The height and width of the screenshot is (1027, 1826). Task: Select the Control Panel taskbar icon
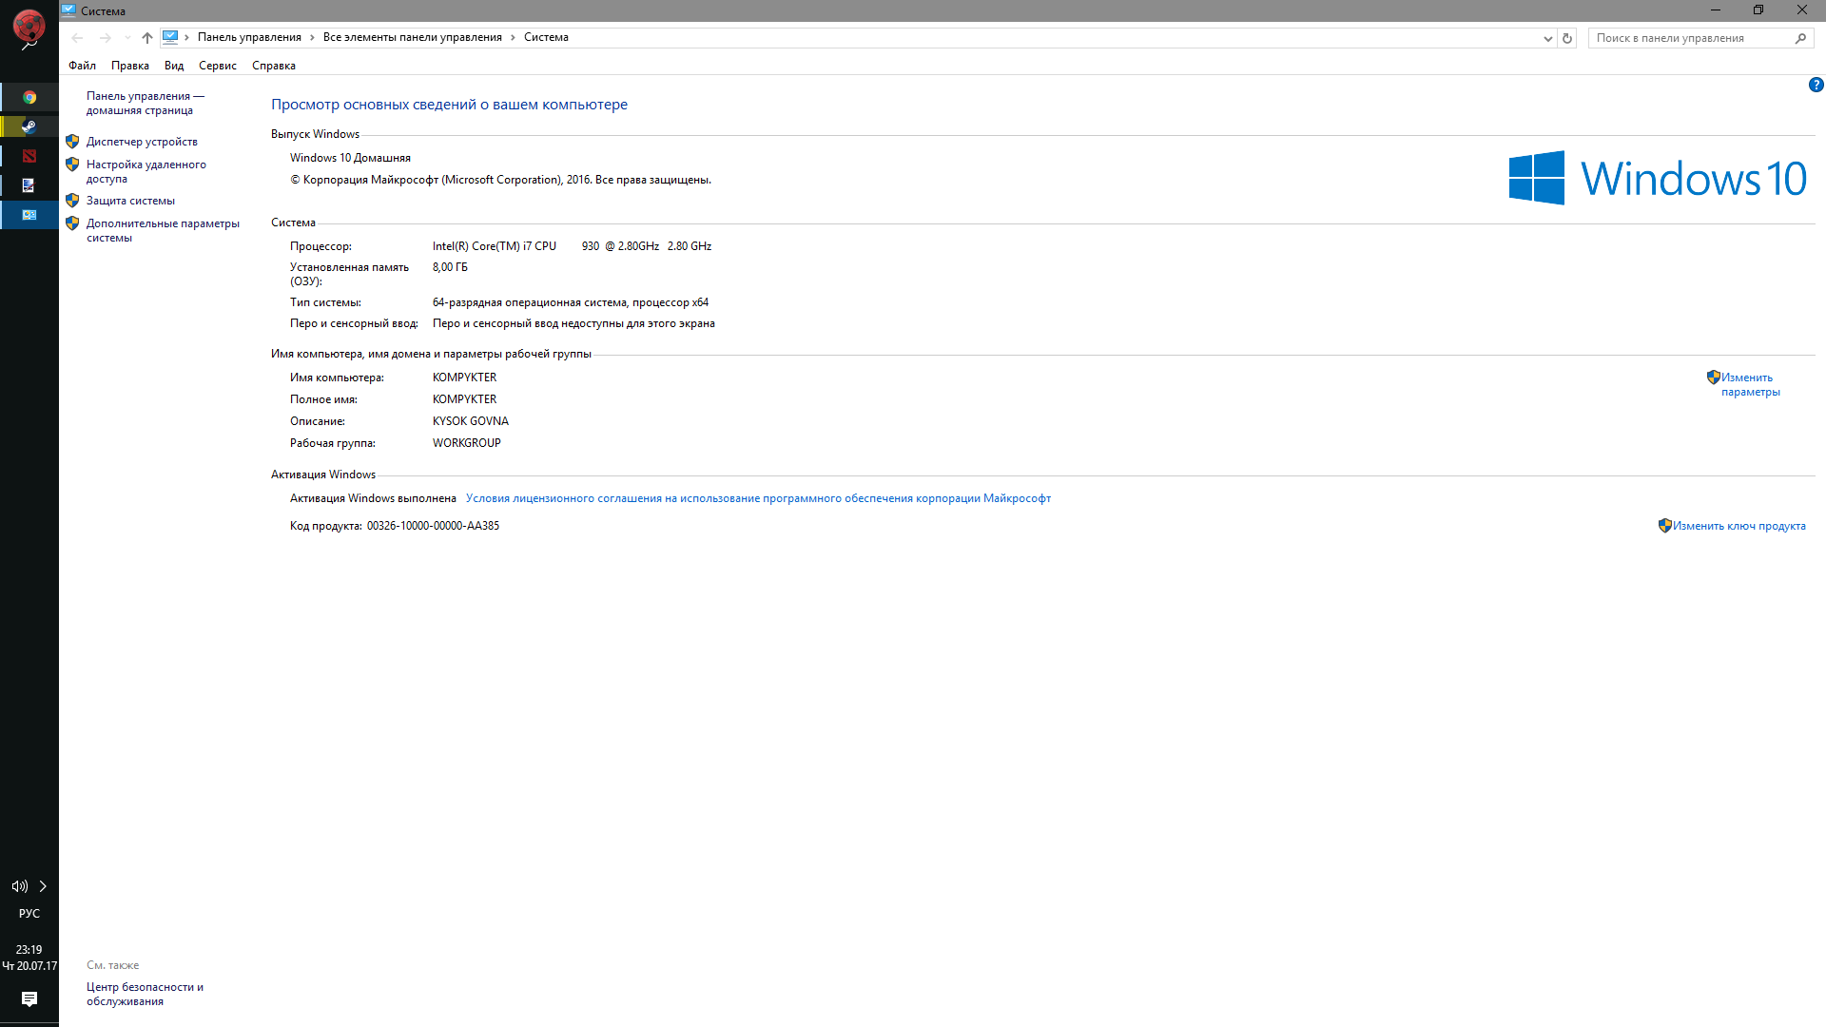pos(29,215)
